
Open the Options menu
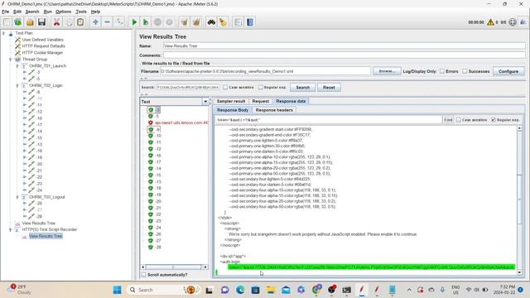pos(63,12)
